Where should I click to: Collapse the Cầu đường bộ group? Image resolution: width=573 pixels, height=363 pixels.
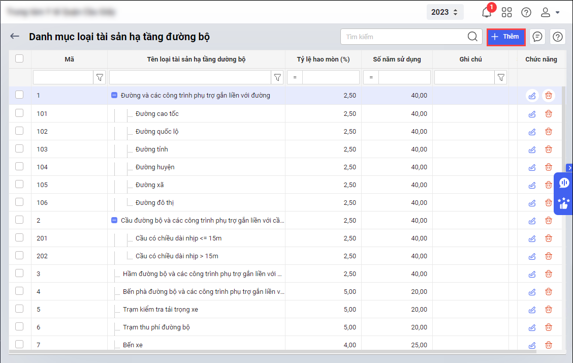click(114, 220)
